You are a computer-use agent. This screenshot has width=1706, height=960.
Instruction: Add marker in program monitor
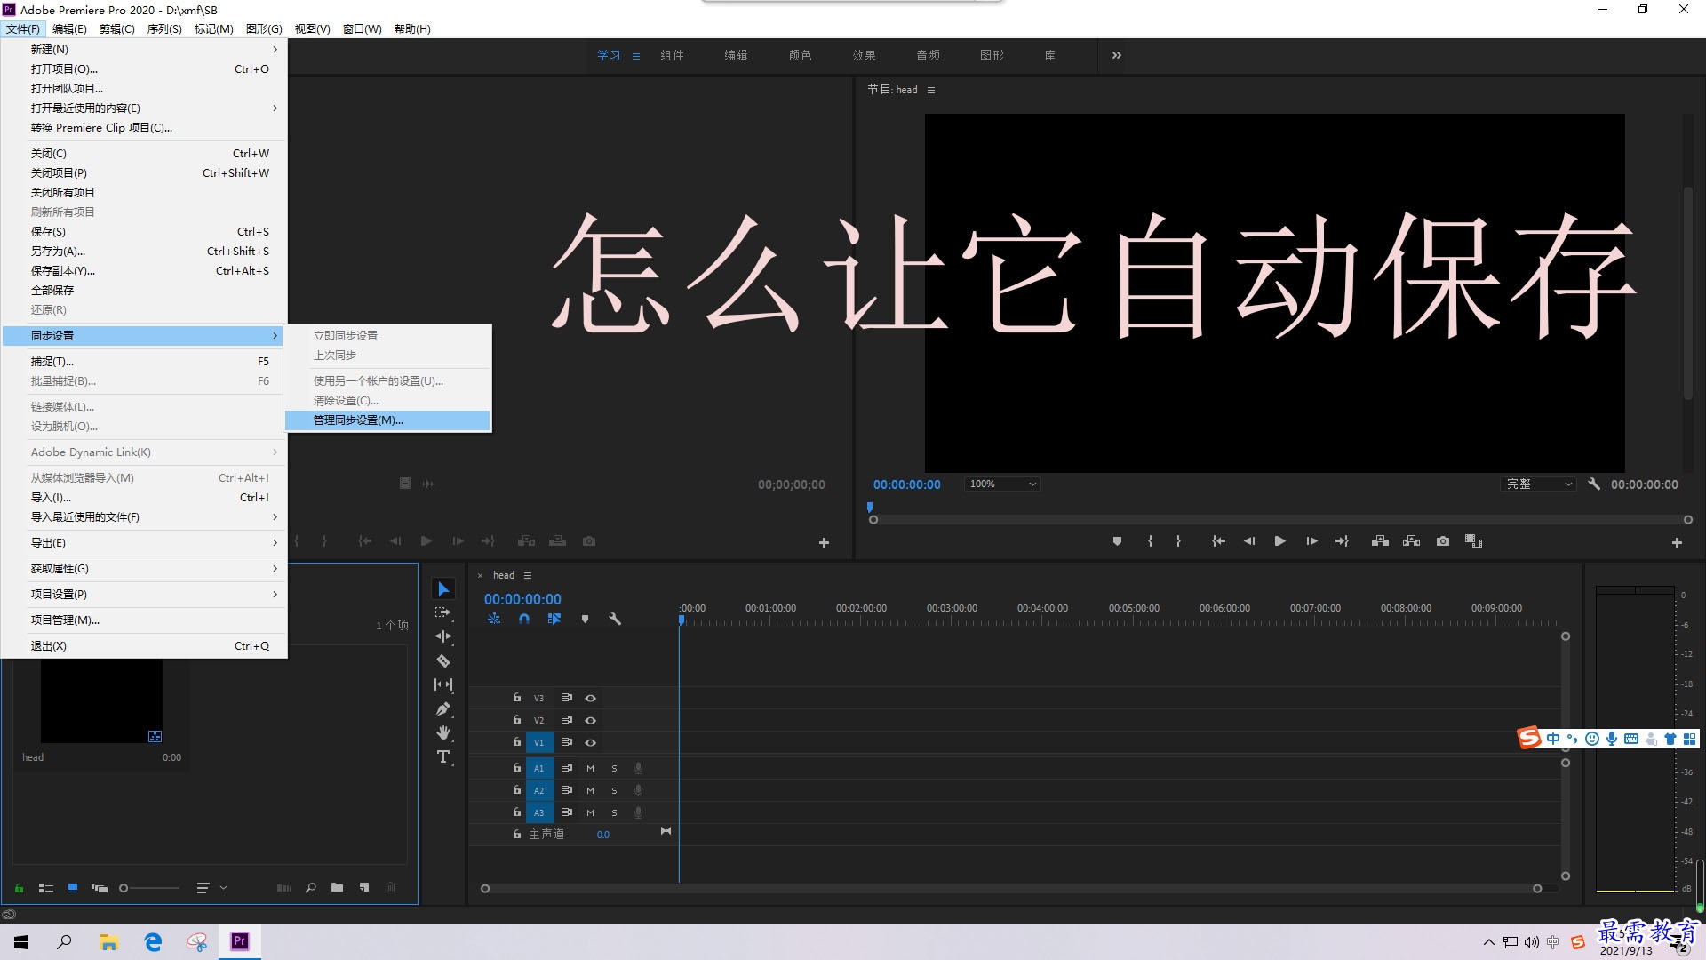pos(1117,541)
